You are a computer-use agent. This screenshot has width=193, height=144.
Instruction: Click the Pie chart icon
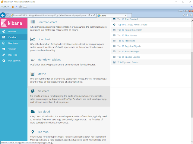click(33, 91)
